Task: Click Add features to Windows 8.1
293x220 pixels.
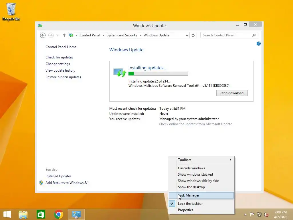Action: click(x=67, y=183)
